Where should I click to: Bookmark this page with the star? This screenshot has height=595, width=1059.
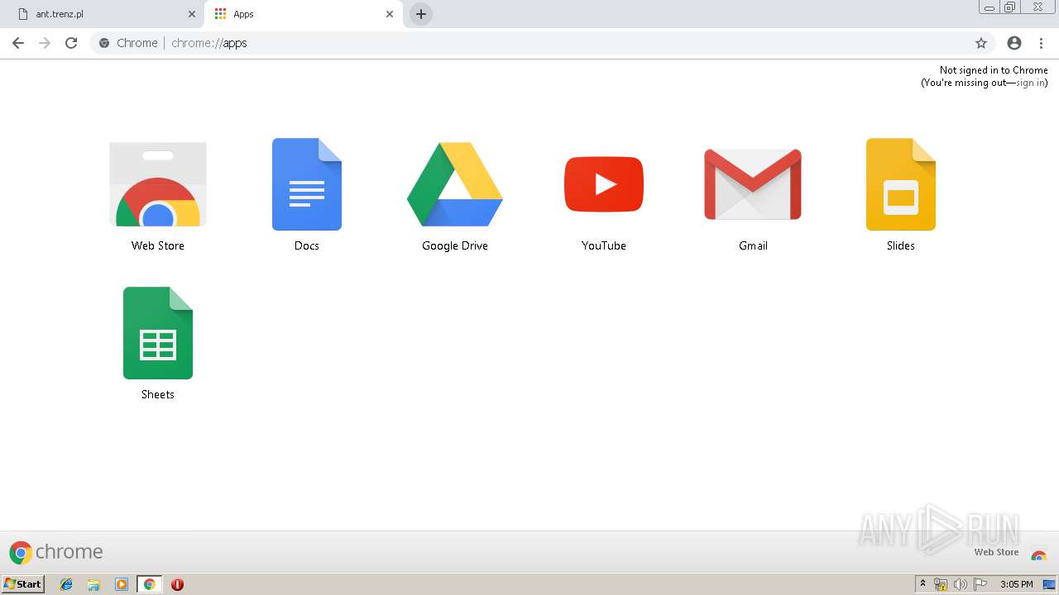981,43
